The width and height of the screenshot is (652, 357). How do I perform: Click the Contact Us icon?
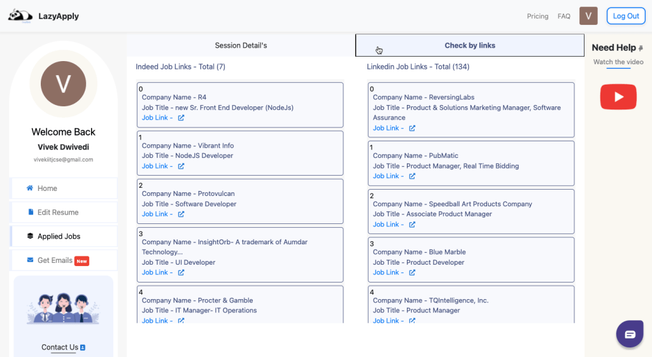pyautogui.click(x=83, y=347)
